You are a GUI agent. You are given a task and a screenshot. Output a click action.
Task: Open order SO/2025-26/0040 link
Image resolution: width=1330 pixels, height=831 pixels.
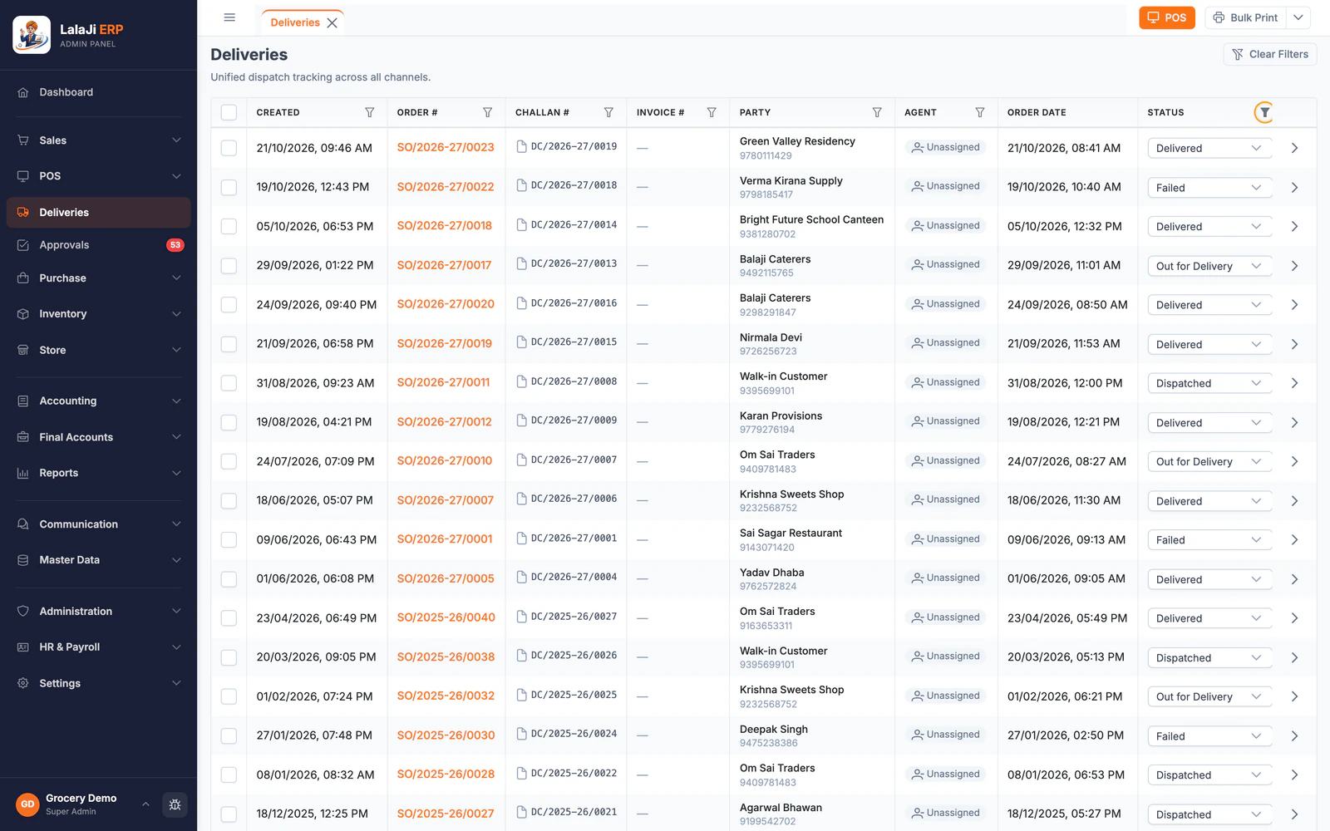pyautogui.click(x=446, y=617)
